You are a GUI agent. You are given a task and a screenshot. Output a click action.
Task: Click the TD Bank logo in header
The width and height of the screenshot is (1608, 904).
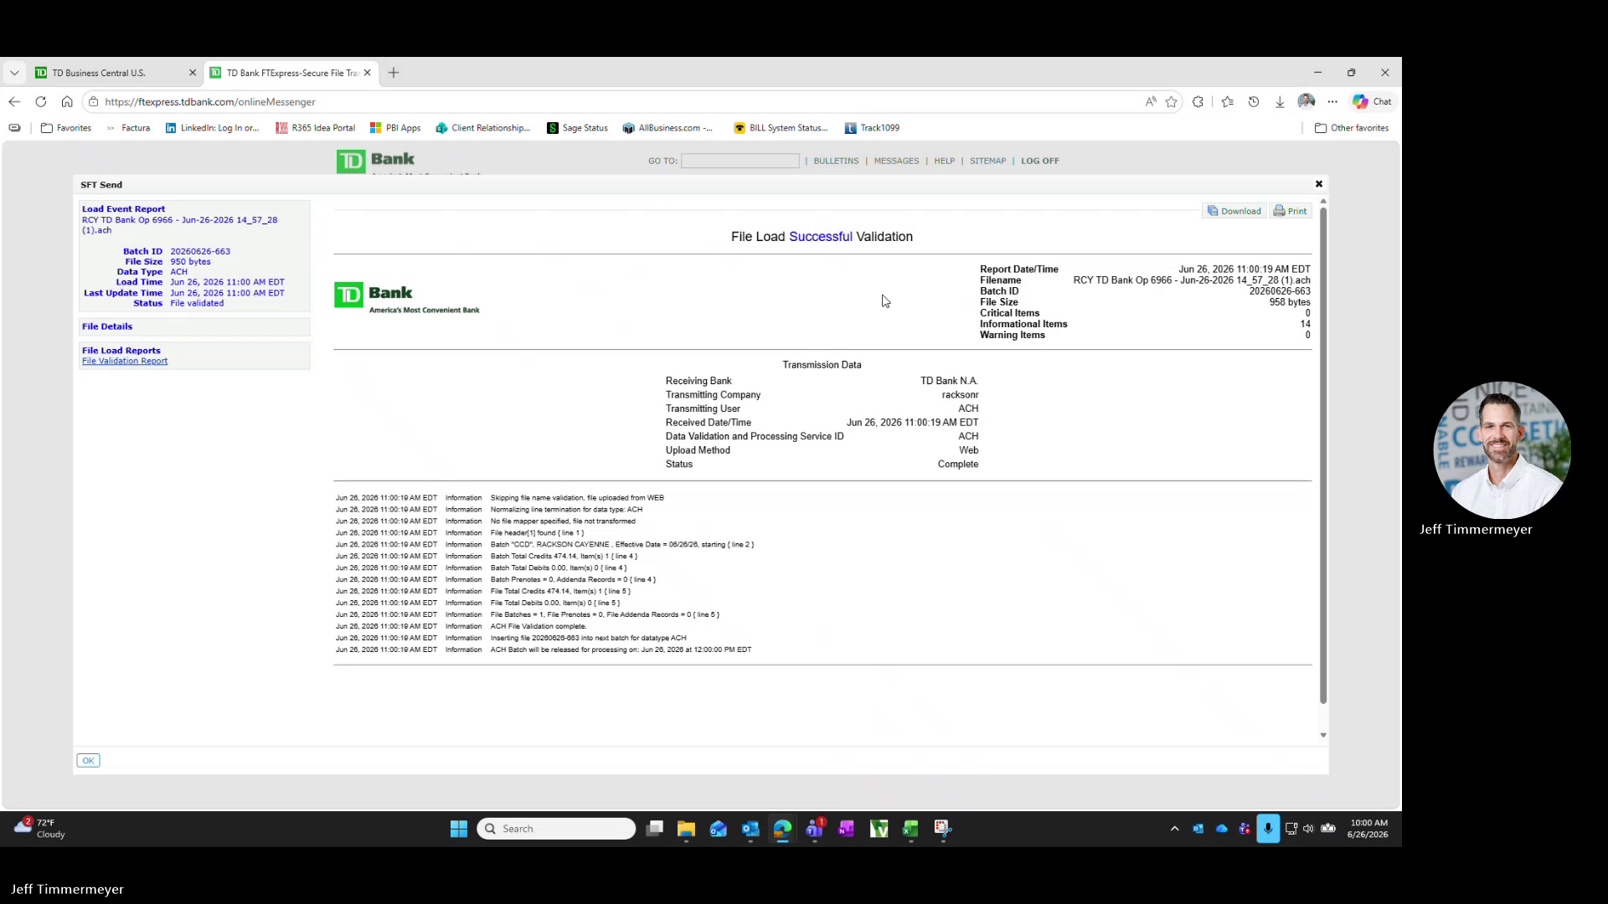(x=375, y=161)
